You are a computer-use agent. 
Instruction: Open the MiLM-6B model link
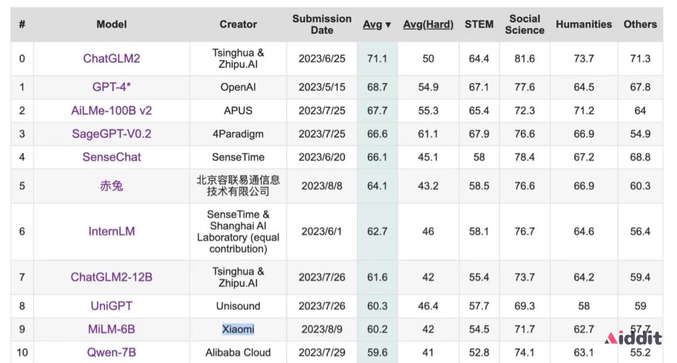tap(111, 329)
